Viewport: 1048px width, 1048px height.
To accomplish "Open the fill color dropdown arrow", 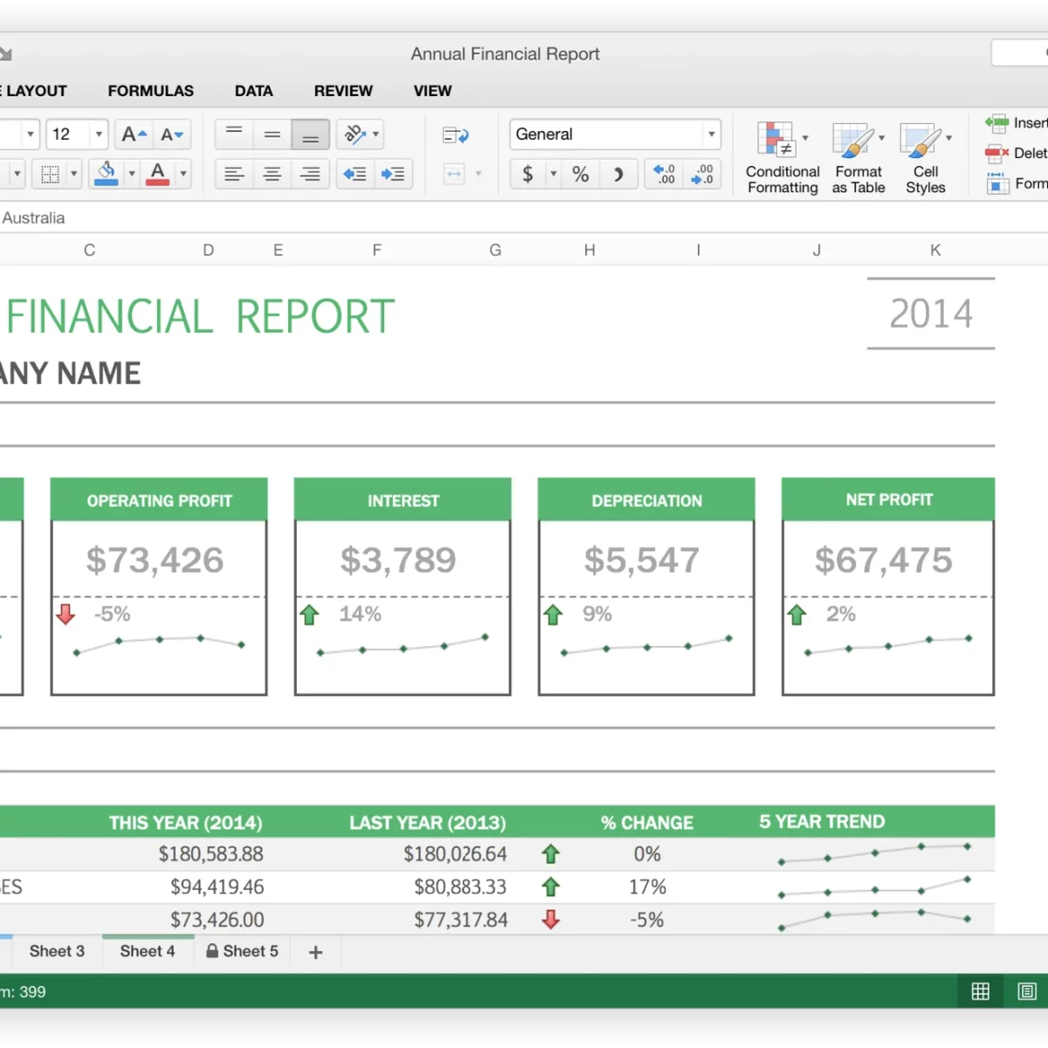I will pos(132,174).
